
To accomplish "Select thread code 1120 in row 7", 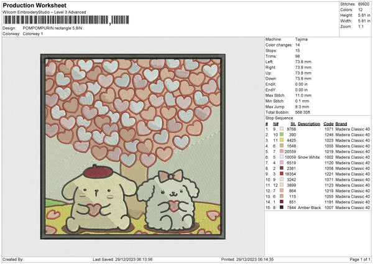I will pyautogui.click(x=329, y=163).
